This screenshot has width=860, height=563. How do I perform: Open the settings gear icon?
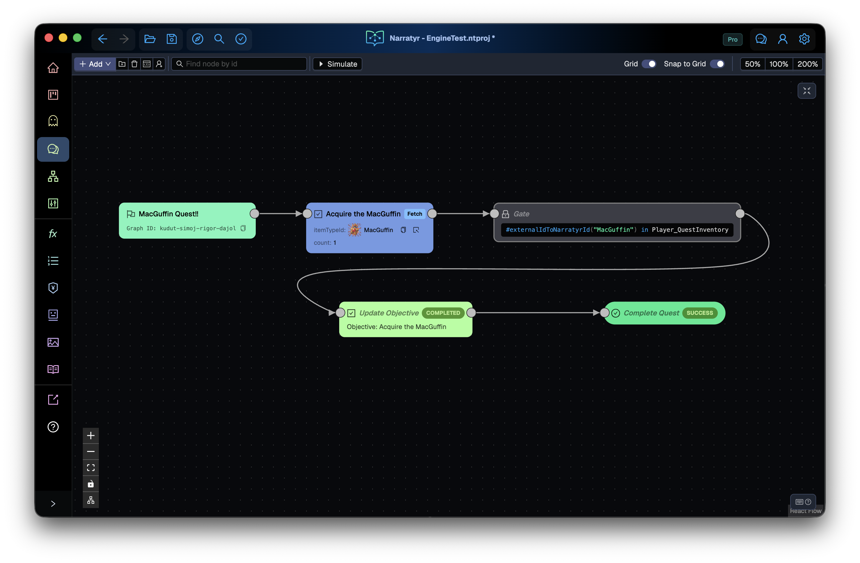[804, 39]
